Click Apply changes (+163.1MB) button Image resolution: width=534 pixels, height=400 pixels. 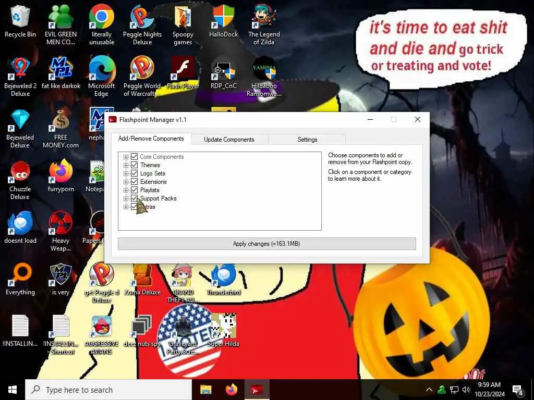pyautogui.click(x=266, y=244)
